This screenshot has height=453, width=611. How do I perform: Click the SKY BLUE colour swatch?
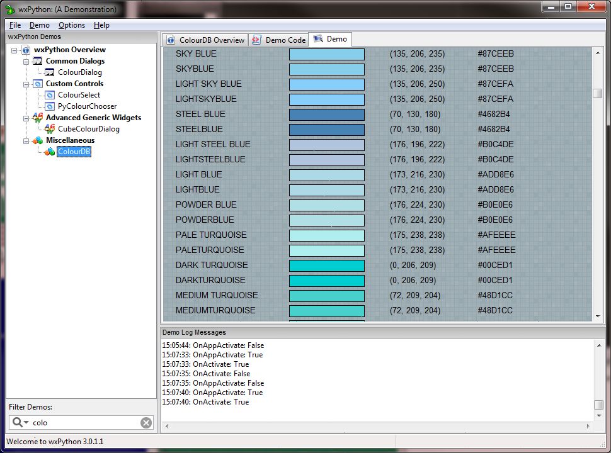(327, 54)
